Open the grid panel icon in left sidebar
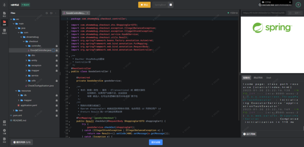Screen dimensions: 304x147 (4, 31)
